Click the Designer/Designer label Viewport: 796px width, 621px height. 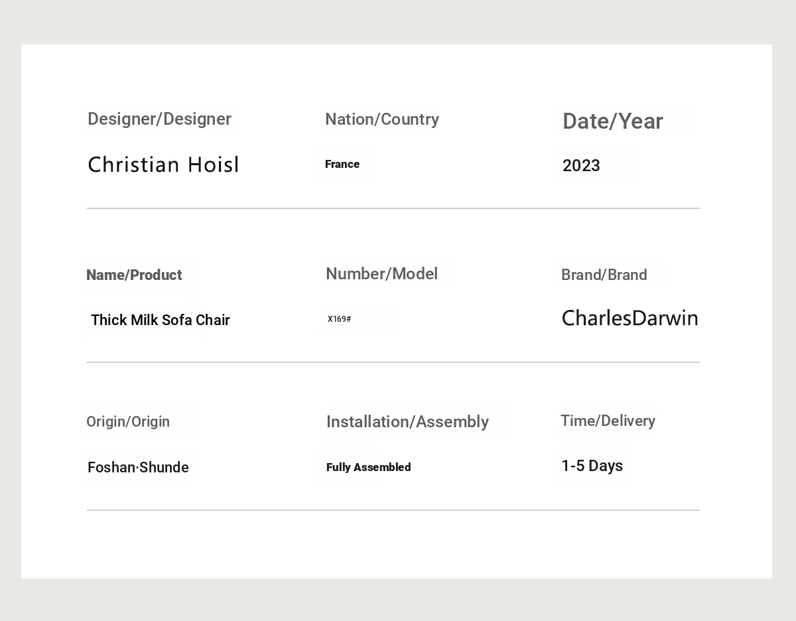159,119
